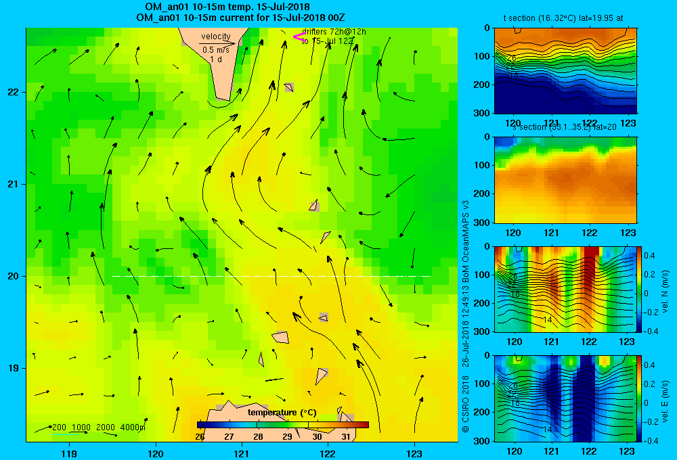Click the '2000' bathymetry depth legend value
Screen dimensions: 677x460
106,428
